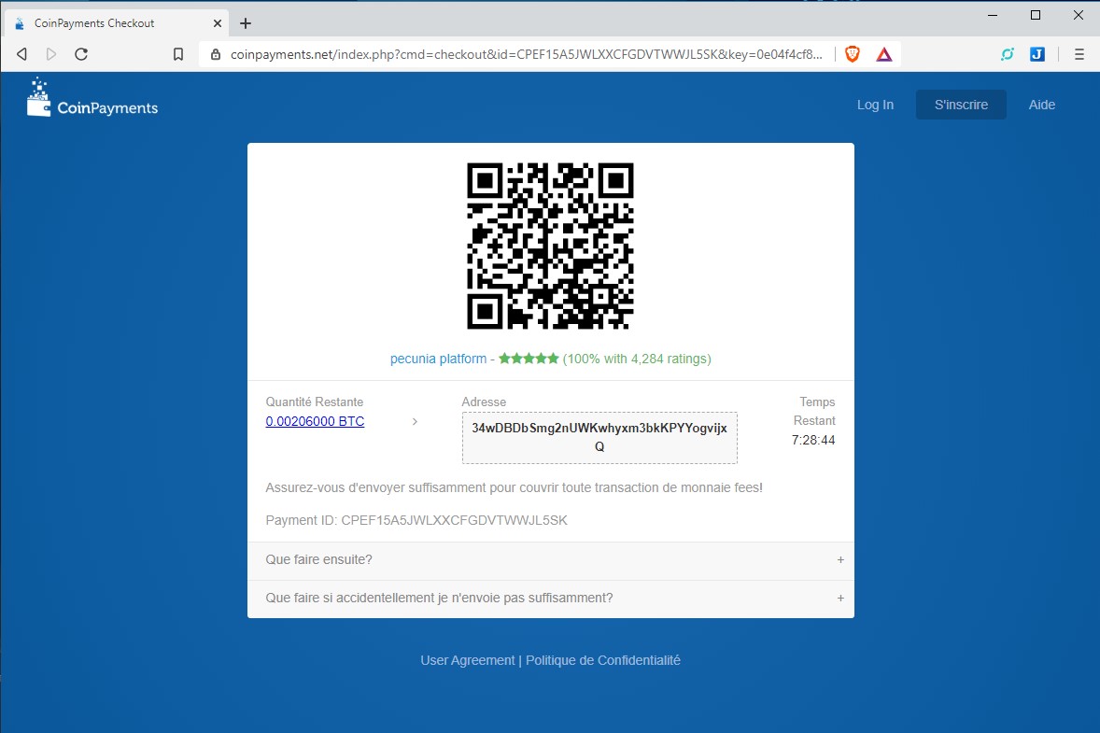This screenshot has width=1100, height=733.
Task: Click the browser forward arrow
Action: 51,54
